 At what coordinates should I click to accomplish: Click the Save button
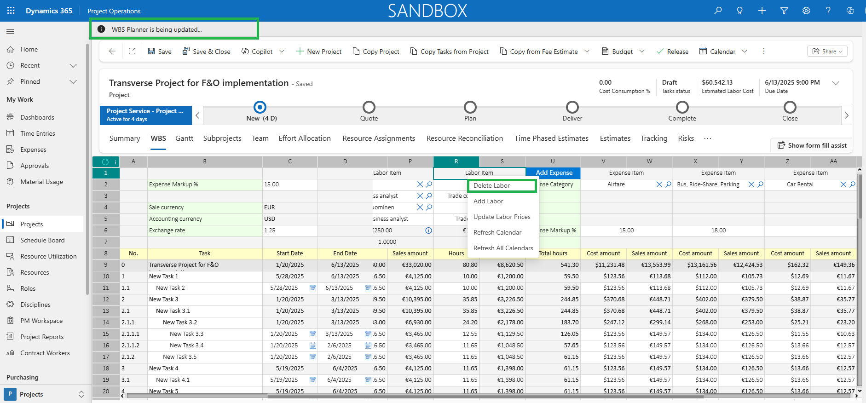coord(160,51)
